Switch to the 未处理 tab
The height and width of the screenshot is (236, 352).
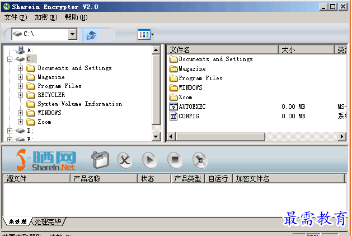pos(17,222)
